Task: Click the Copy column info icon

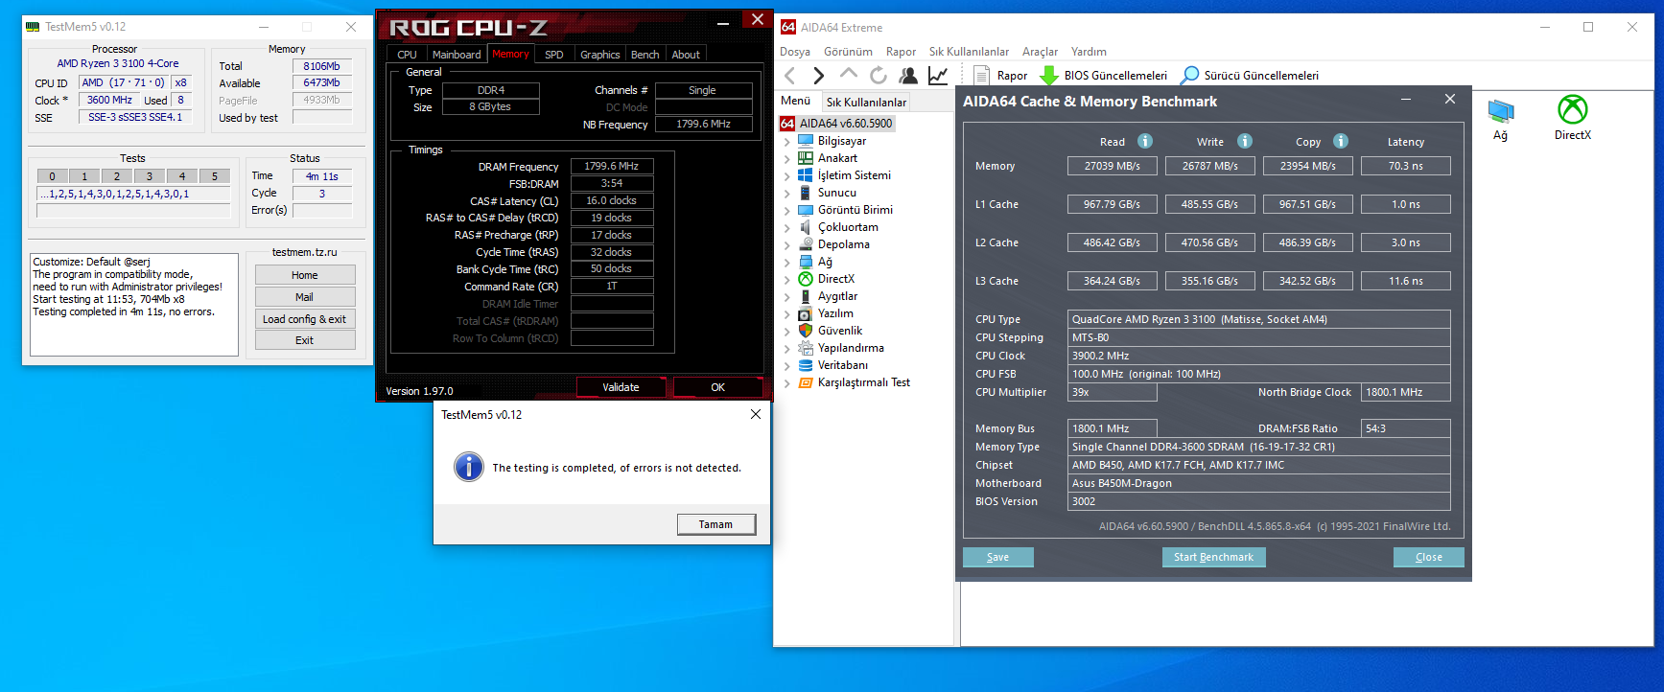Action: (1341, 141)
